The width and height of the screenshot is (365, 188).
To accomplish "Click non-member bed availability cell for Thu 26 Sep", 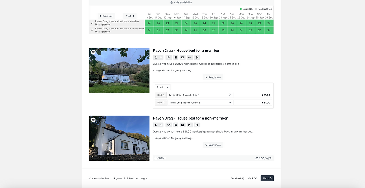I will [x=269, y=30].
